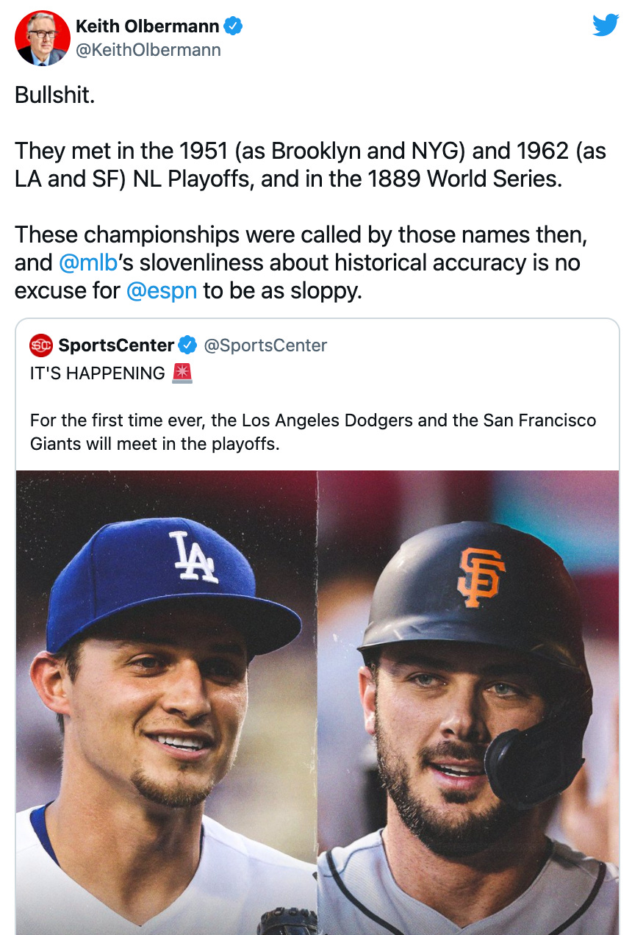This screenshot has height=935, width=632.
Task: Click the Keith Olbermann display name
Action: click(147, 26)
